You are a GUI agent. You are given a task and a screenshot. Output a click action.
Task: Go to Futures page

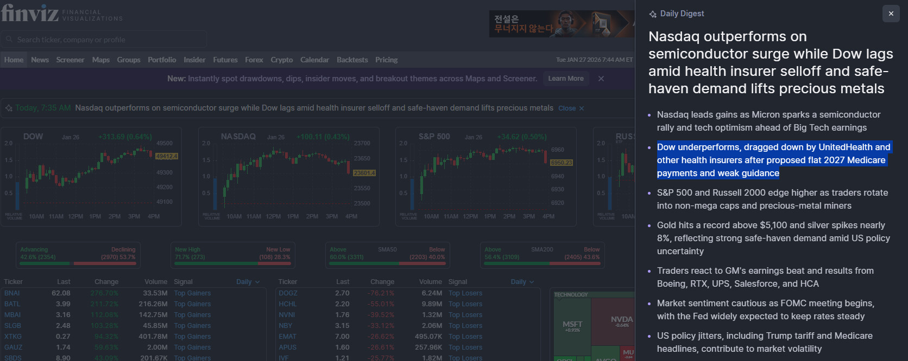[x=225, y=60]
